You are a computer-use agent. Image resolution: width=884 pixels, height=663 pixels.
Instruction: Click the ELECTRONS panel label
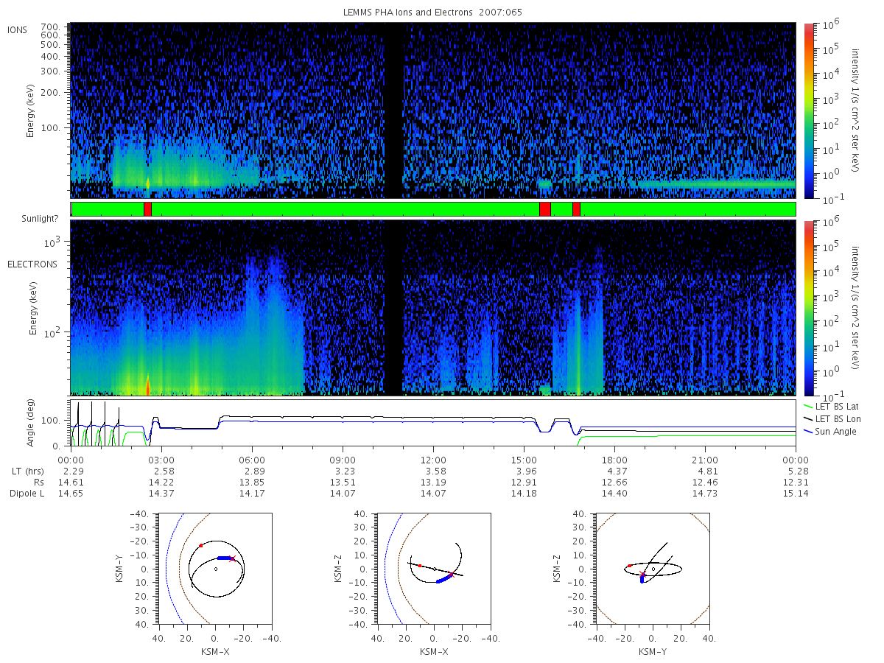(x=32, y=264)
